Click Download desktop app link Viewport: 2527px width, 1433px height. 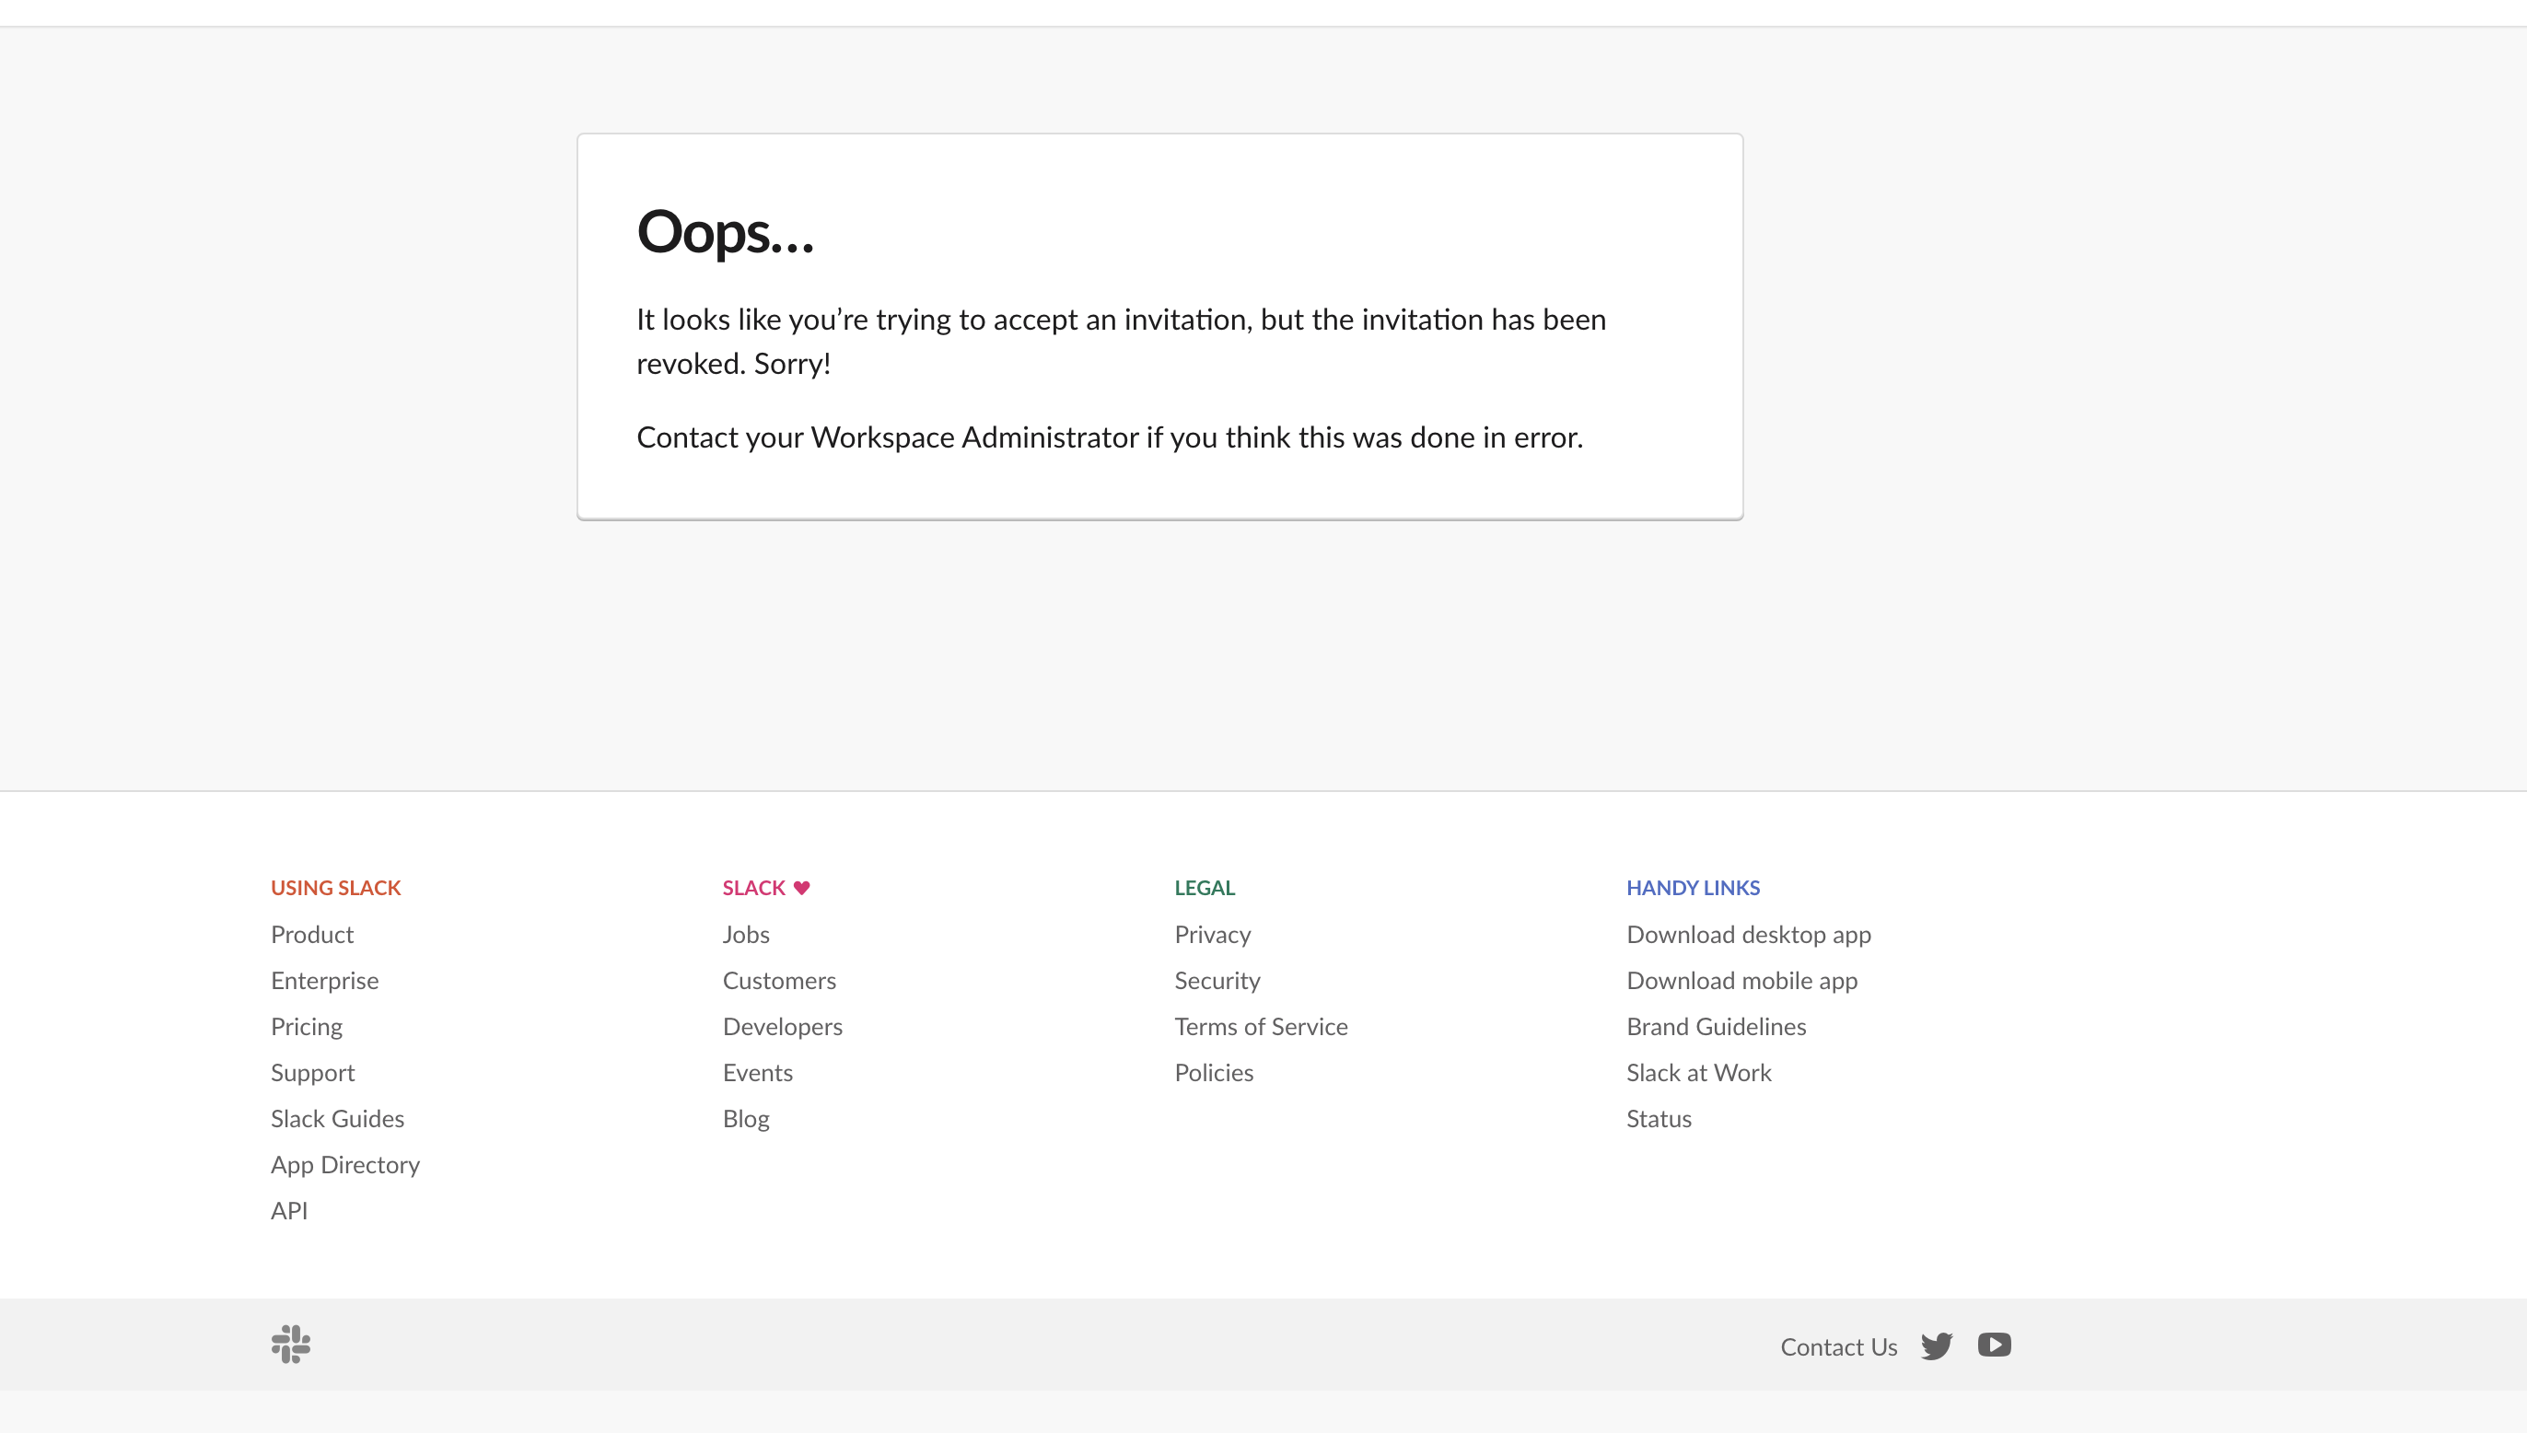pos(1748,934)
